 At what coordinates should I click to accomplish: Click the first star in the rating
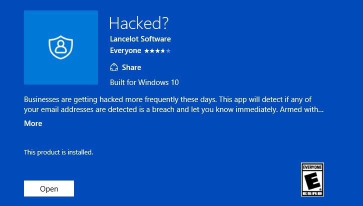coord(146,50)
